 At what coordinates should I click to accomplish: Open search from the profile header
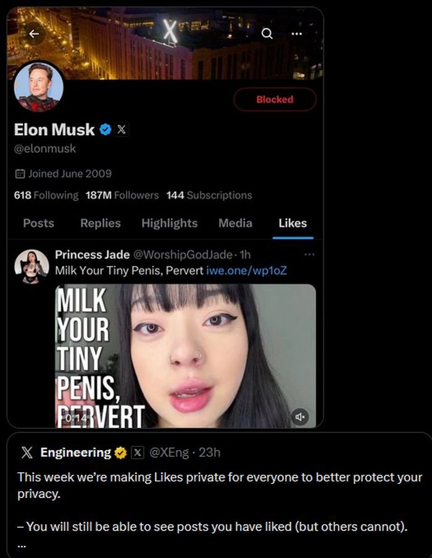coord(267,35)
